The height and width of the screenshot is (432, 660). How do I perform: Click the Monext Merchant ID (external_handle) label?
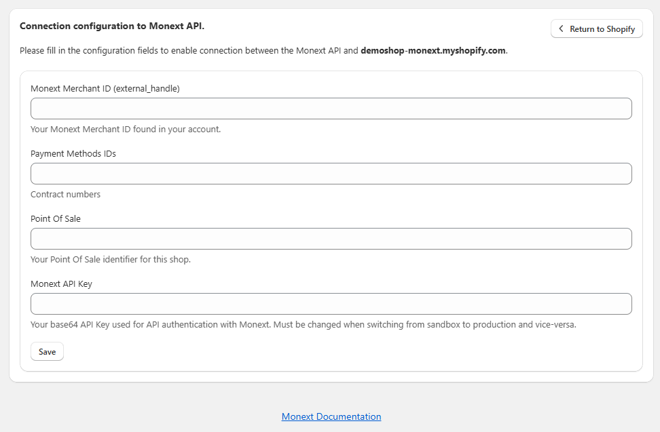point(105,89)
